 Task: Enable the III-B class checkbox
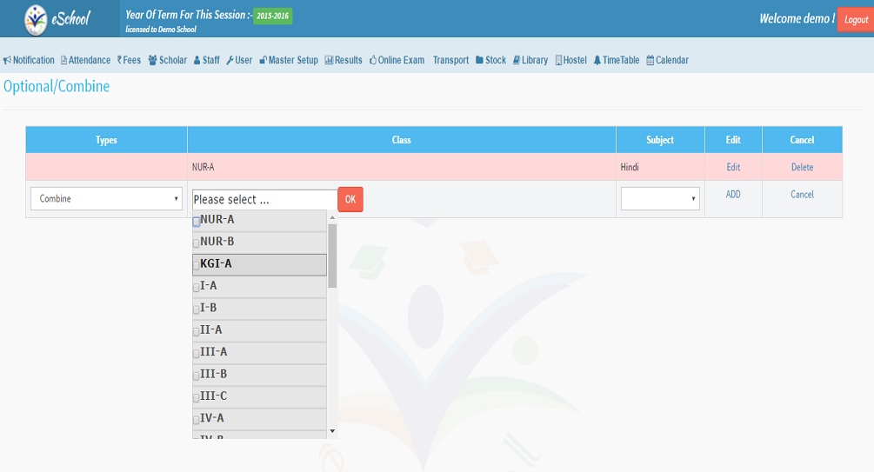coord(197,376)
